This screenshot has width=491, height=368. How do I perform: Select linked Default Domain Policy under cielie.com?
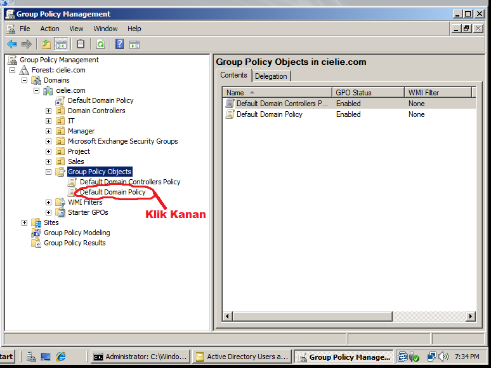click(x=100, y=100)
